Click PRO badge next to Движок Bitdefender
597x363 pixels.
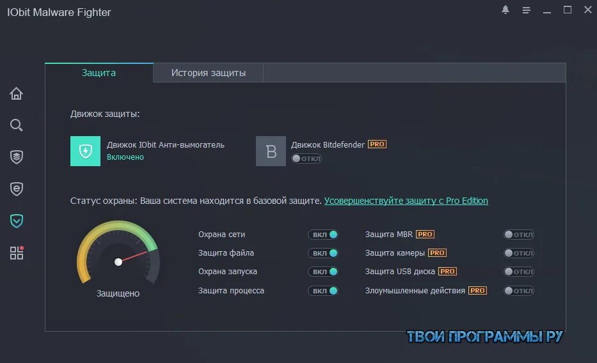click(x=377, y=144)
